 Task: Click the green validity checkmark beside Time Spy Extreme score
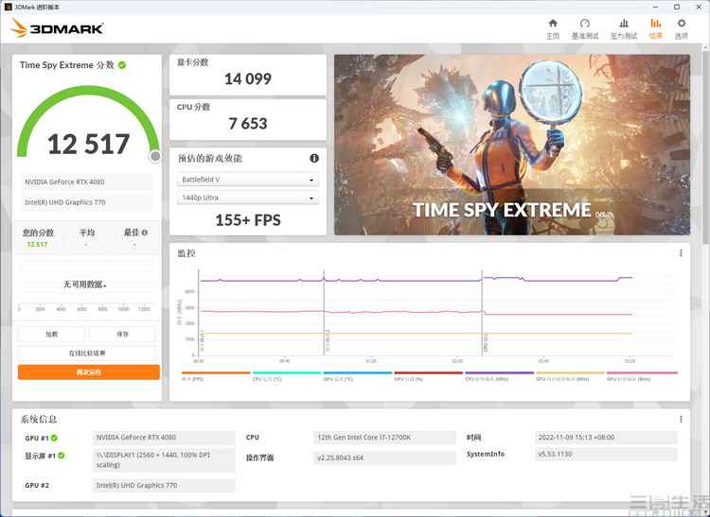point(122,65)
